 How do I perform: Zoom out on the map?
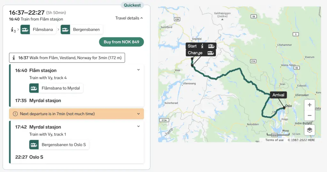pos(309,115)
